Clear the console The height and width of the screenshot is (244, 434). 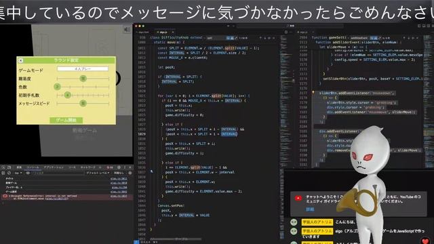9,173
